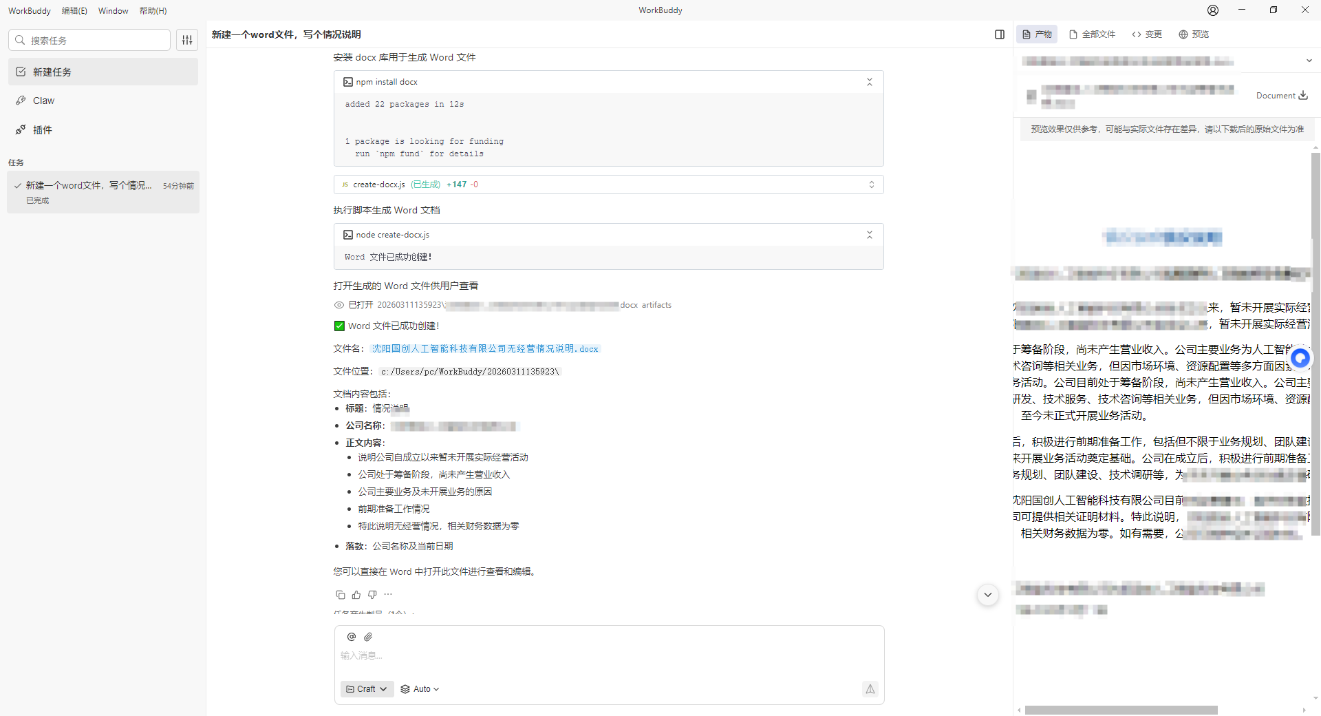Viewport: 1321px width, 716px height.
Task: Click the filter settings icon beside search
Action: pos(187,40)
